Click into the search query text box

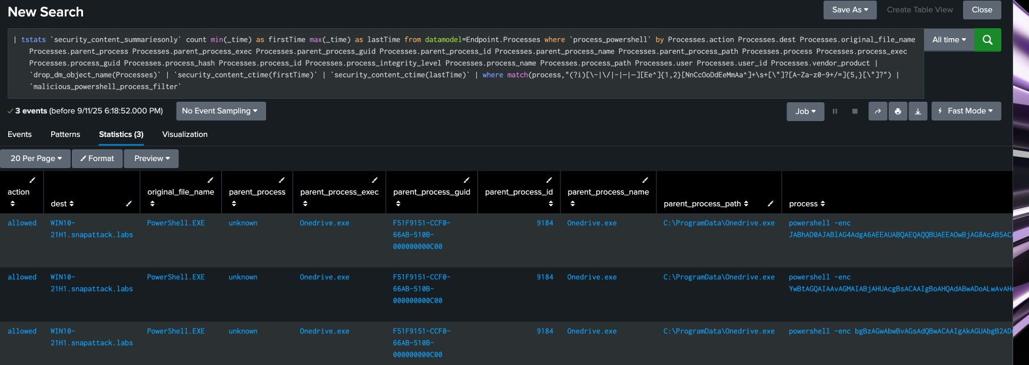point(465,63)
